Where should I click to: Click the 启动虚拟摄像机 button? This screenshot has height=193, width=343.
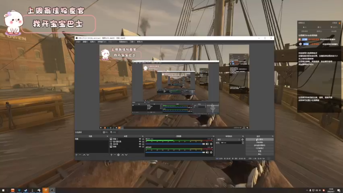click(x=259, y=145)
